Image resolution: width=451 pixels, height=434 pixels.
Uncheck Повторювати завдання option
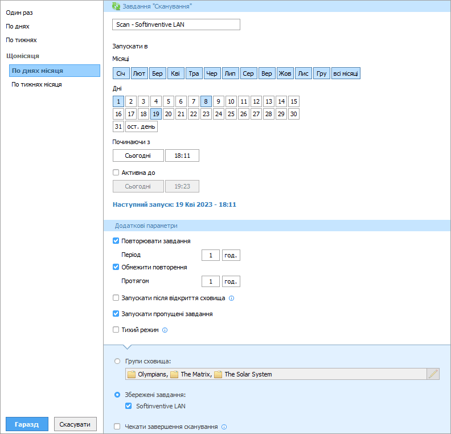click(116, 241)
